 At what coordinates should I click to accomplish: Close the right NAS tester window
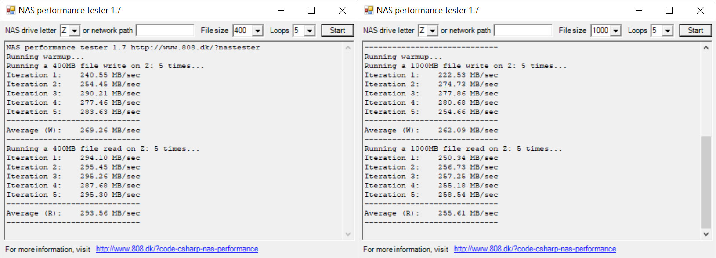coord(700,10)
